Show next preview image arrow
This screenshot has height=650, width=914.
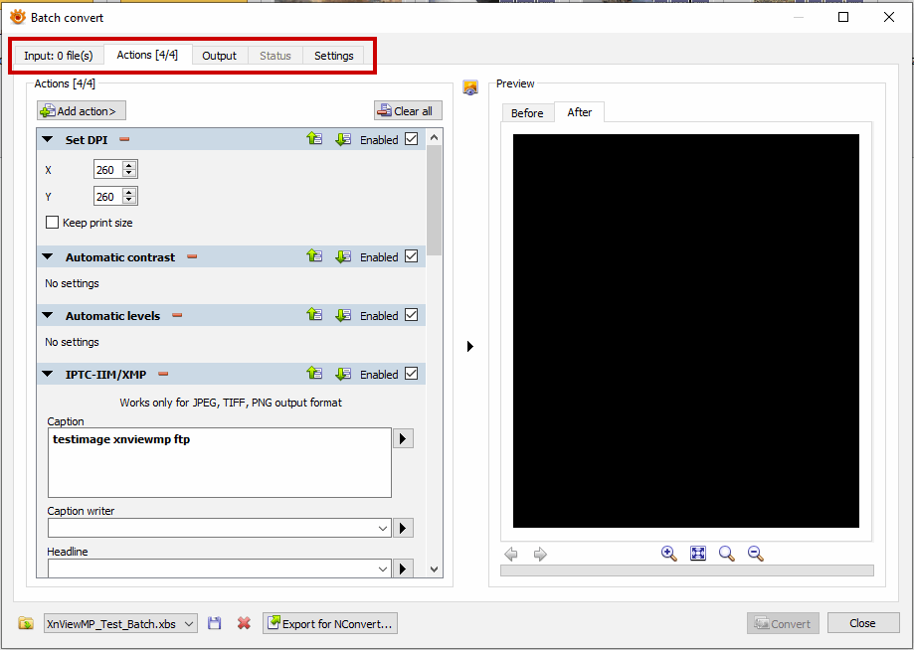coord(540,554)
